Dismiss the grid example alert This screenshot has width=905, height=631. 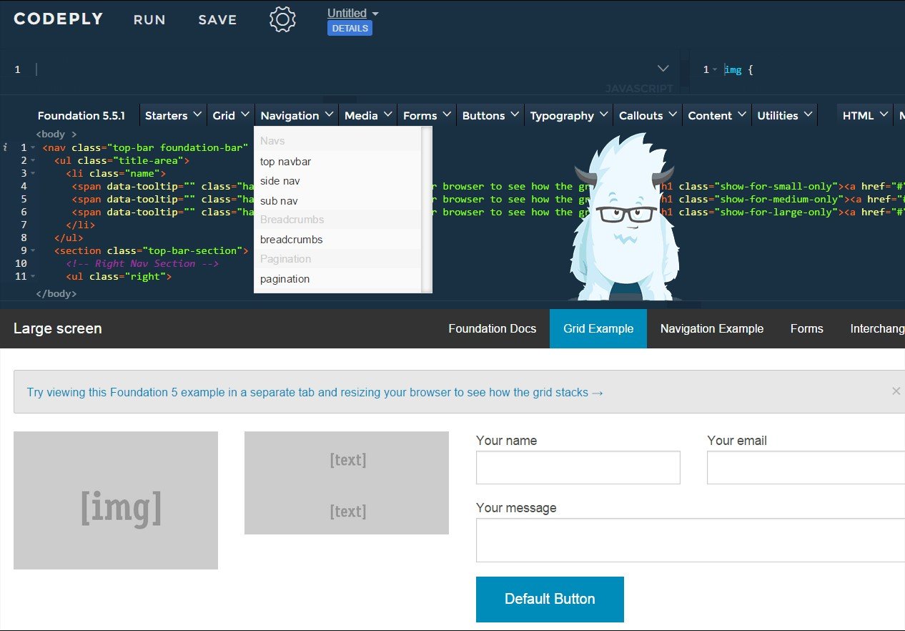click(x=896, y=391)
